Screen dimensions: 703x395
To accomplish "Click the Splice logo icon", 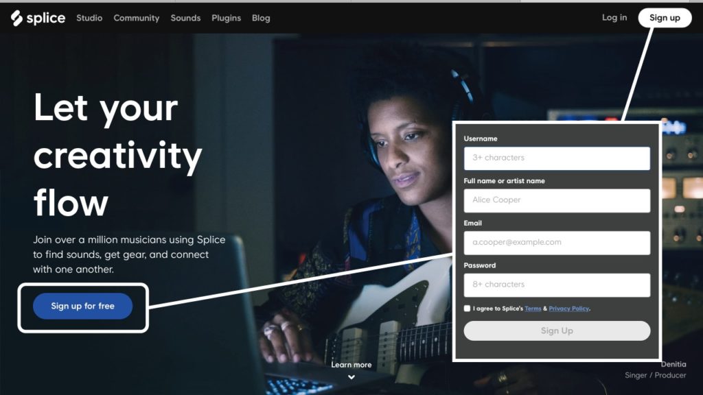I will [x=16, y=18].
